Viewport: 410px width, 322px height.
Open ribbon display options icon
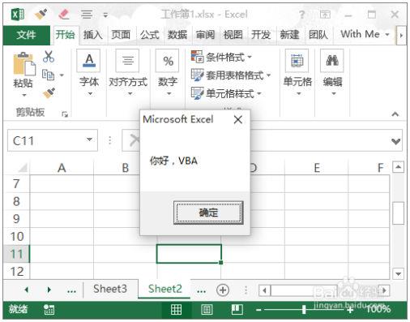tap(325, 15)
